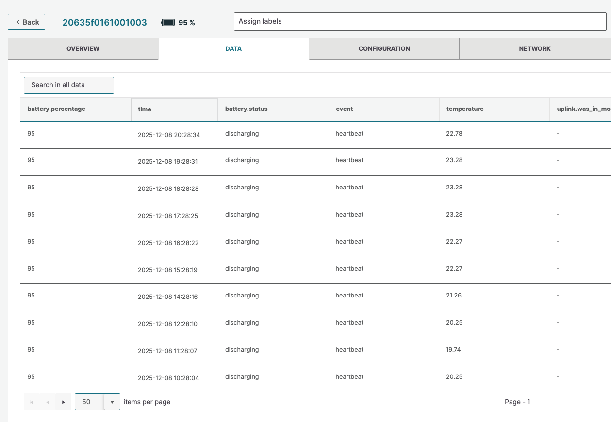Select the Network tab
Viewport: 611px width, 422px height.
[534, 49]
